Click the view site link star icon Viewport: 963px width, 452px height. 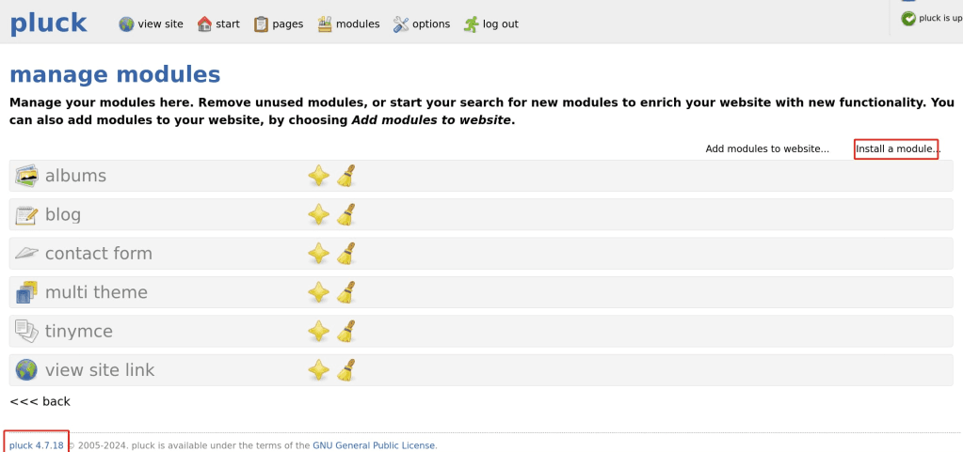point(319,370)
